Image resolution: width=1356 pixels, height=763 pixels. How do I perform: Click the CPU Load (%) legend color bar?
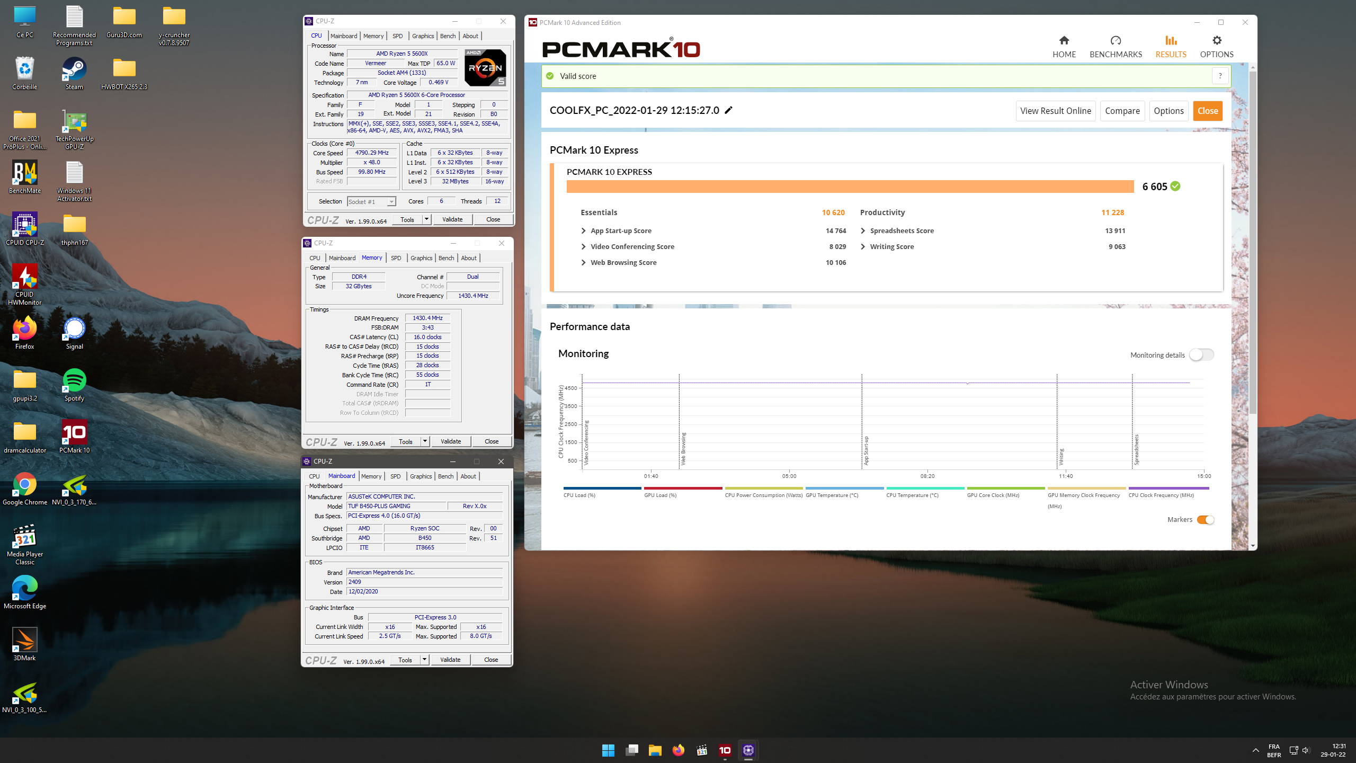[x=602, y=488]
